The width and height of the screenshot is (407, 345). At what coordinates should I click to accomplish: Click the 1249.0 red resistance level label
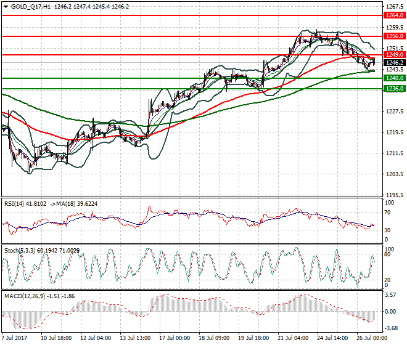coord(395,55)
